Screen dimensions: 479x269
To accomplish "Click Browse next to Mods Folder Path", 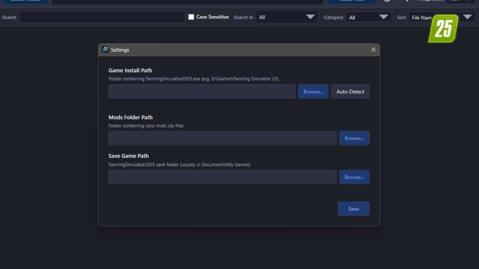I will pyautogui.click(x=354, y=138).
